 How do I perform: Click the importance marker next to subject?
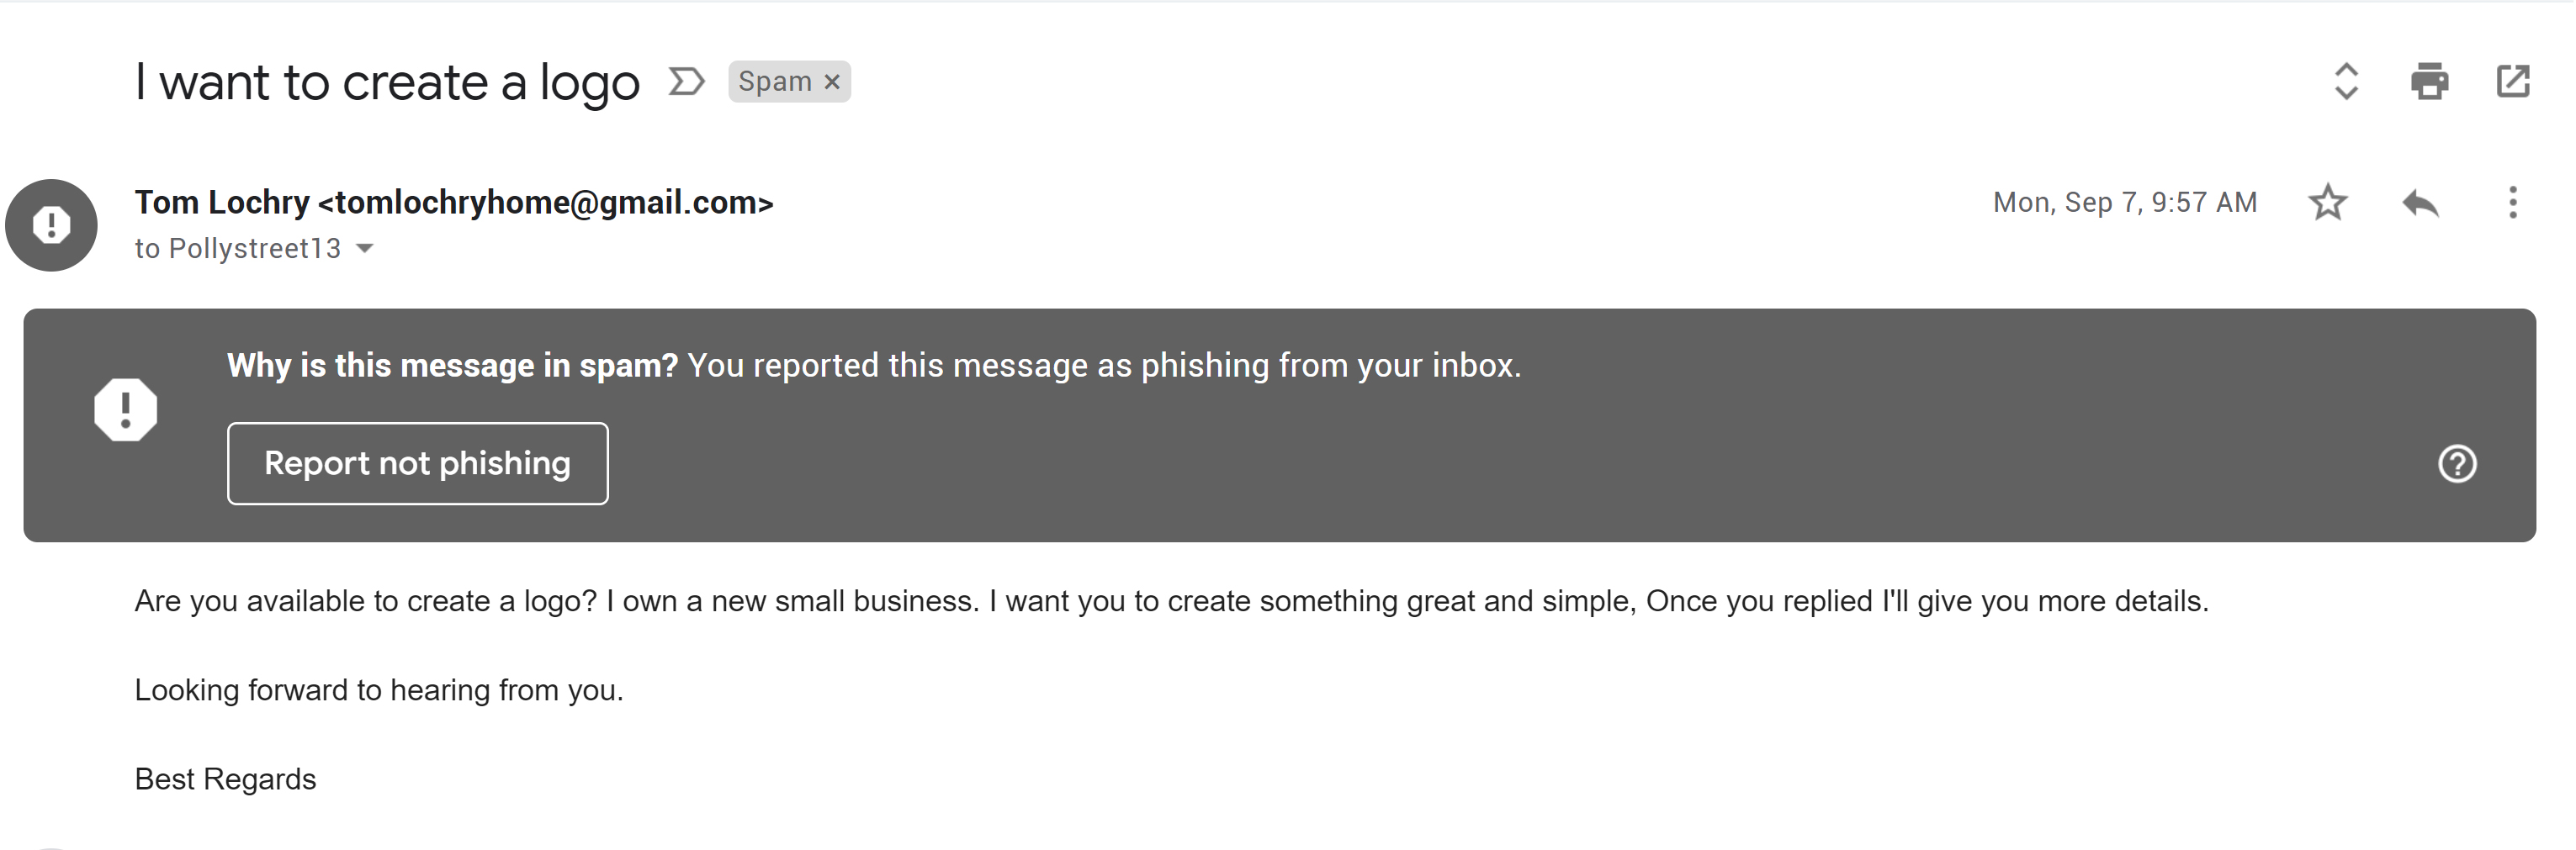(x=686, y=81)
